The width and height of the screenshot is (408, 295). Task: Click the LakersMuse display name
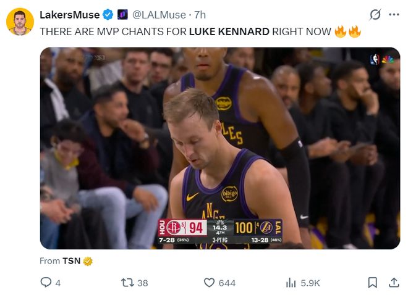click(x=69, y=14)
